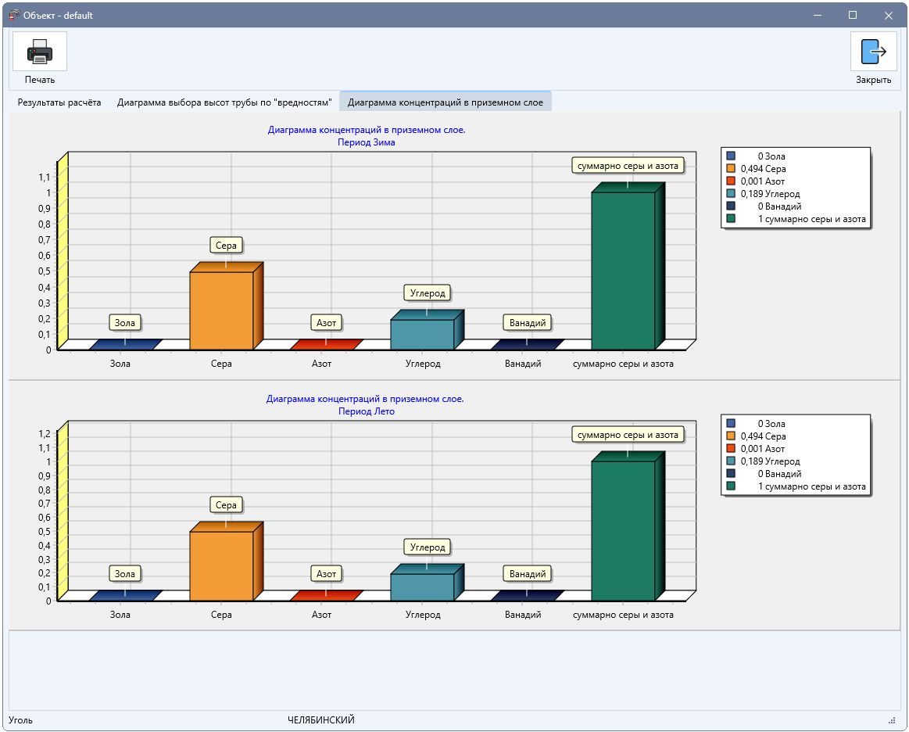
Task: Click the printer icon (Печать)
Action: (39, 52)
